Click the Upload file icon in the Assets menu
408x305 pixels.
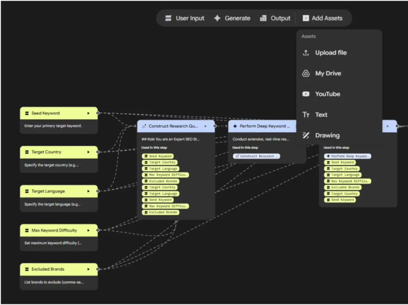(306, 52)
